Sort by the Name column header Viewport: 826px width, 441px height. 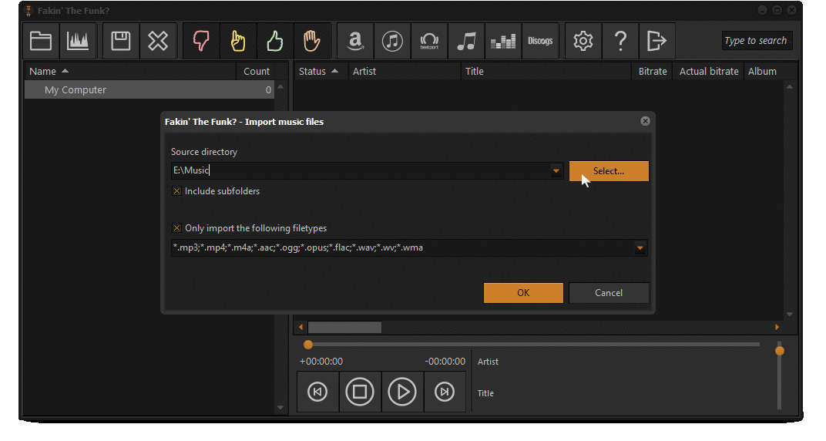point(129,71)
